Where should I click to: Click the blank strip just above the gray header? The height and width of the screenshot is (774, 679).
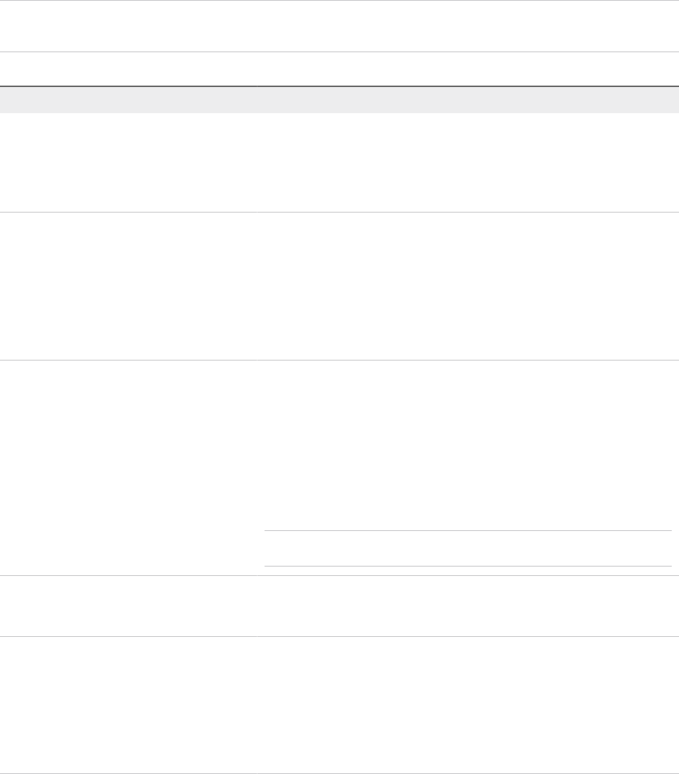(339, 69)
